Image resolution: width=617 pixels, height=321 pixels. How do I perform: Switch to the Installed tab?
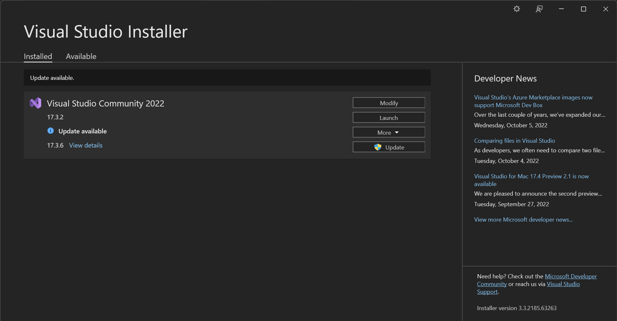[x=38, y=56]
